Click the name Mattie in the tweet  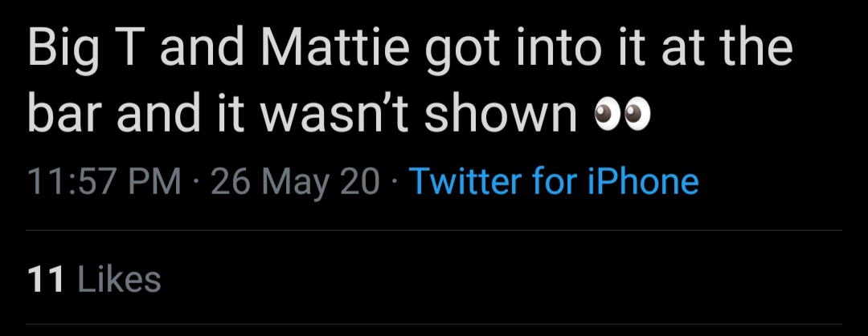coord(337,47)
